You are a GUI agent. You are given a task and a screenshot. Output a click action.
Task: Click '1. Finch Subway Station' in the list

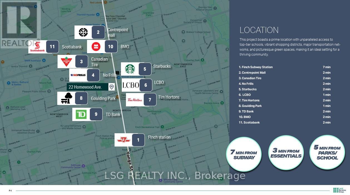pyautogui.click(x=256, y=67)
